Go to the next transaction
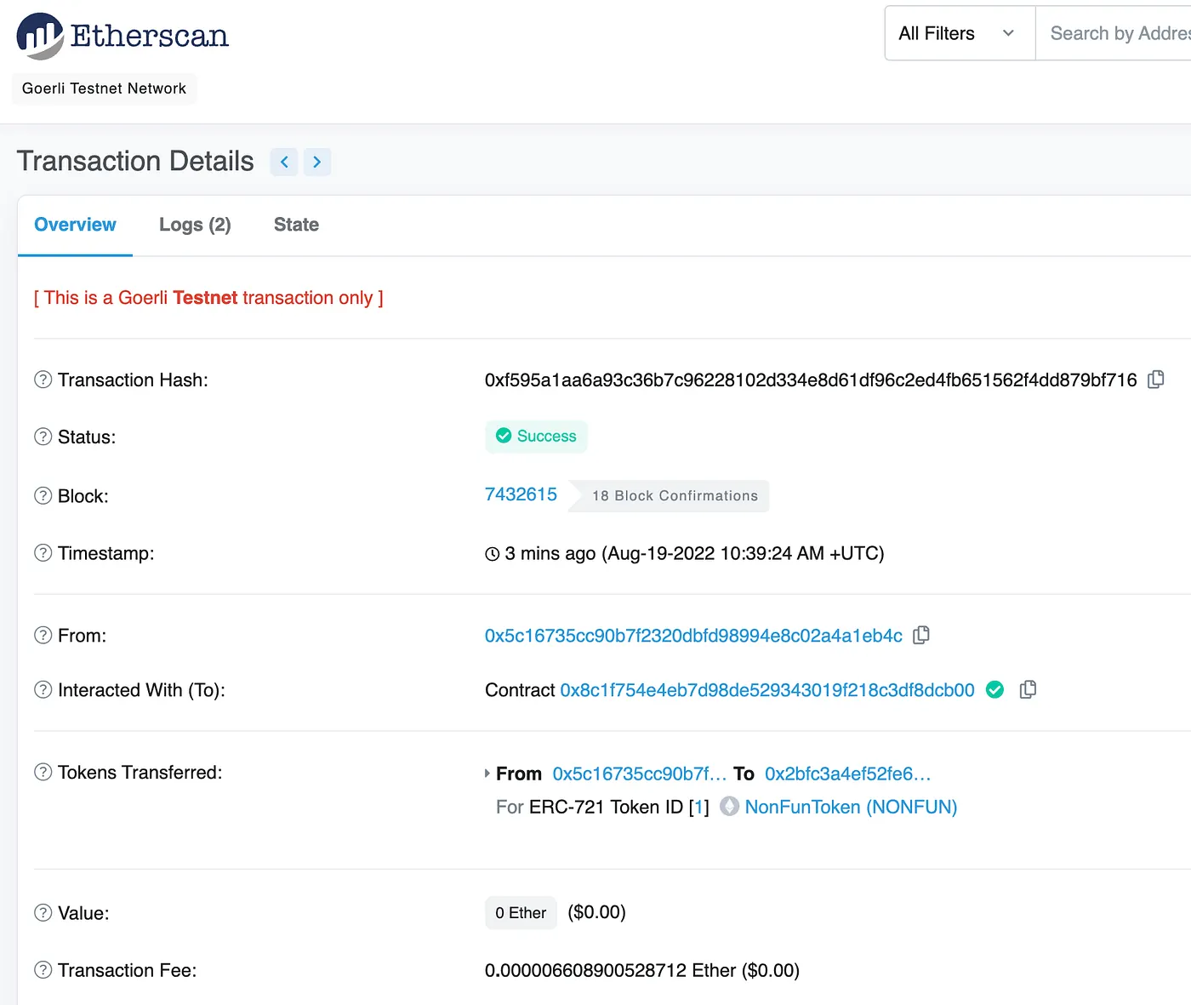The image size is (1191, 1005). click(316, 162)
